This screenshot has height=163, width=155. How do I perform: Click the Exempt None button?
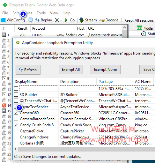[106, 70]
